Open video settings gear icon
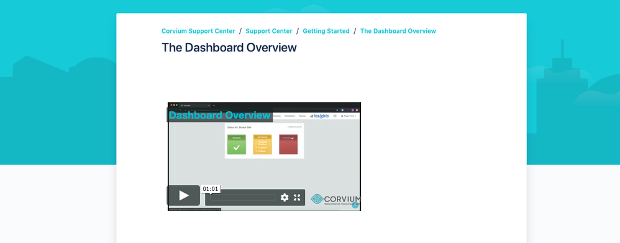620x243 pixels. coord(285,198)
